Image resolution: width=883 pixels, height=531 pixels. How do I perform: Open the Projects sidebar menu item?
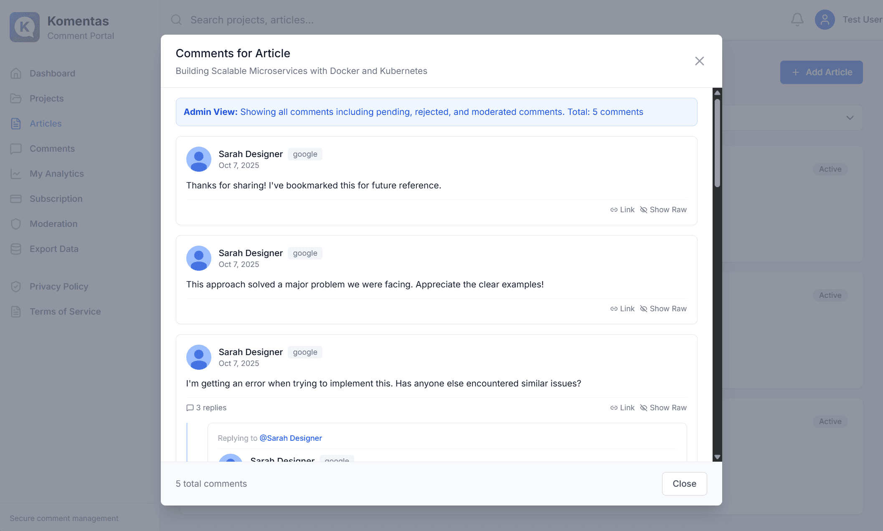[46, 99]
